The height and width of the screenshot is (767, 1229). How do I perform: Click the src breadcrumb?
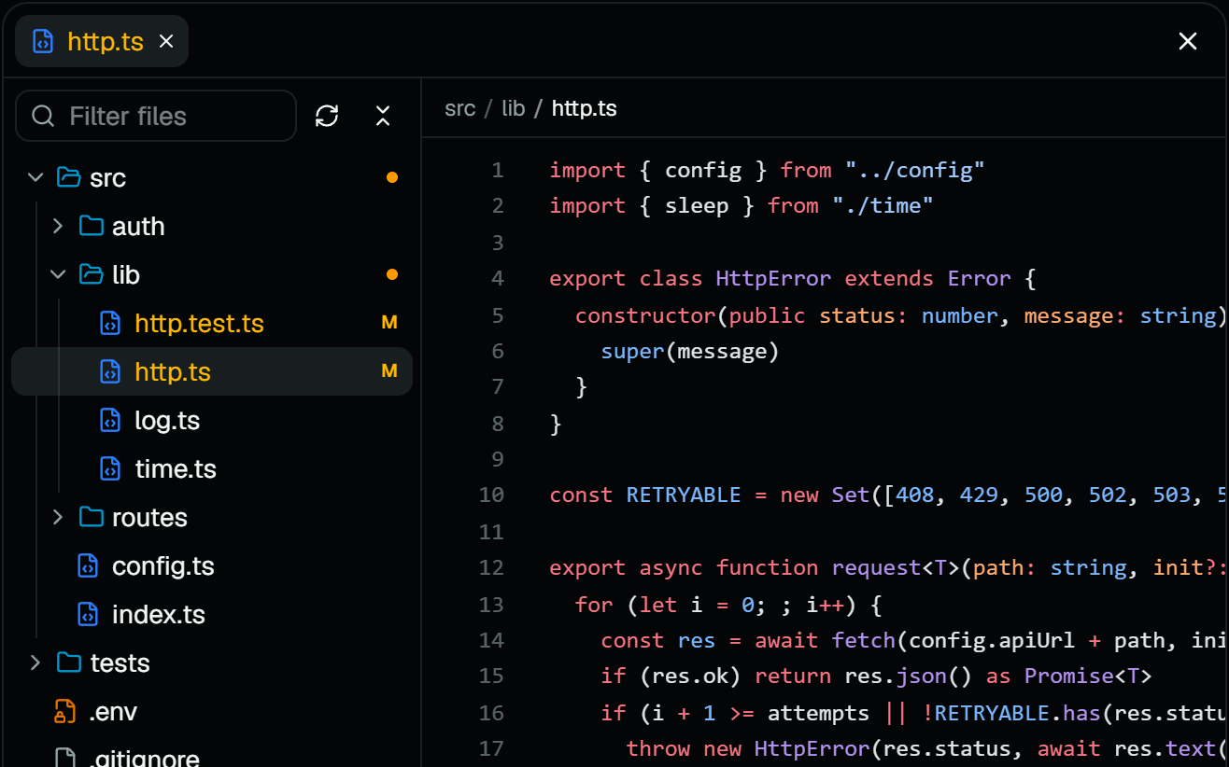click(x=460, y=108)
